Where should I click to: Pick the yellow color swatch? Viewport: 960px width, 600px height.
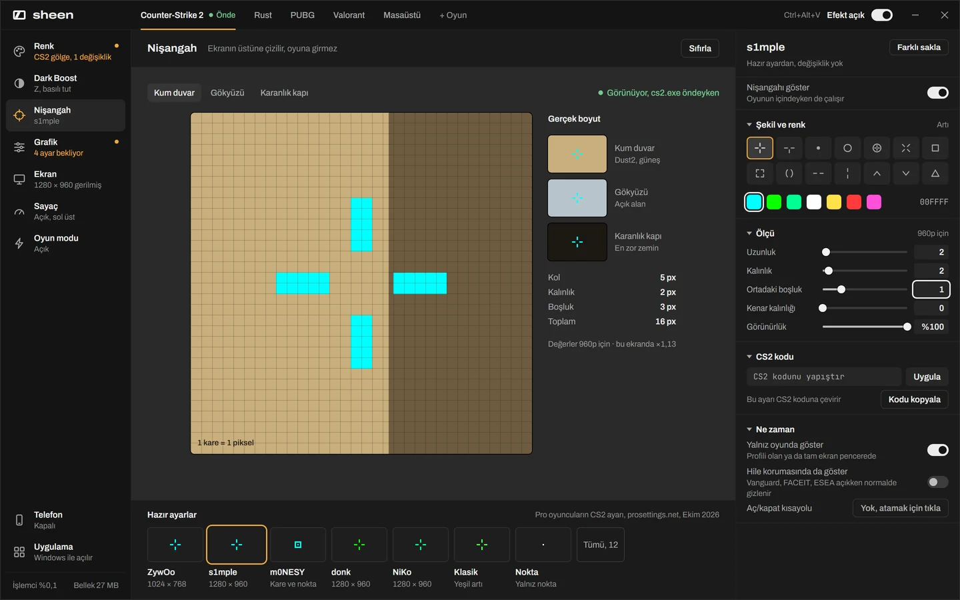[x=834, y=202]
